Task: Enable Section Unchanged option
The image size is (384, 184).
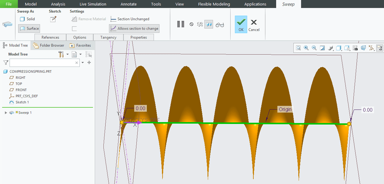Action: (x=130, y=19)
